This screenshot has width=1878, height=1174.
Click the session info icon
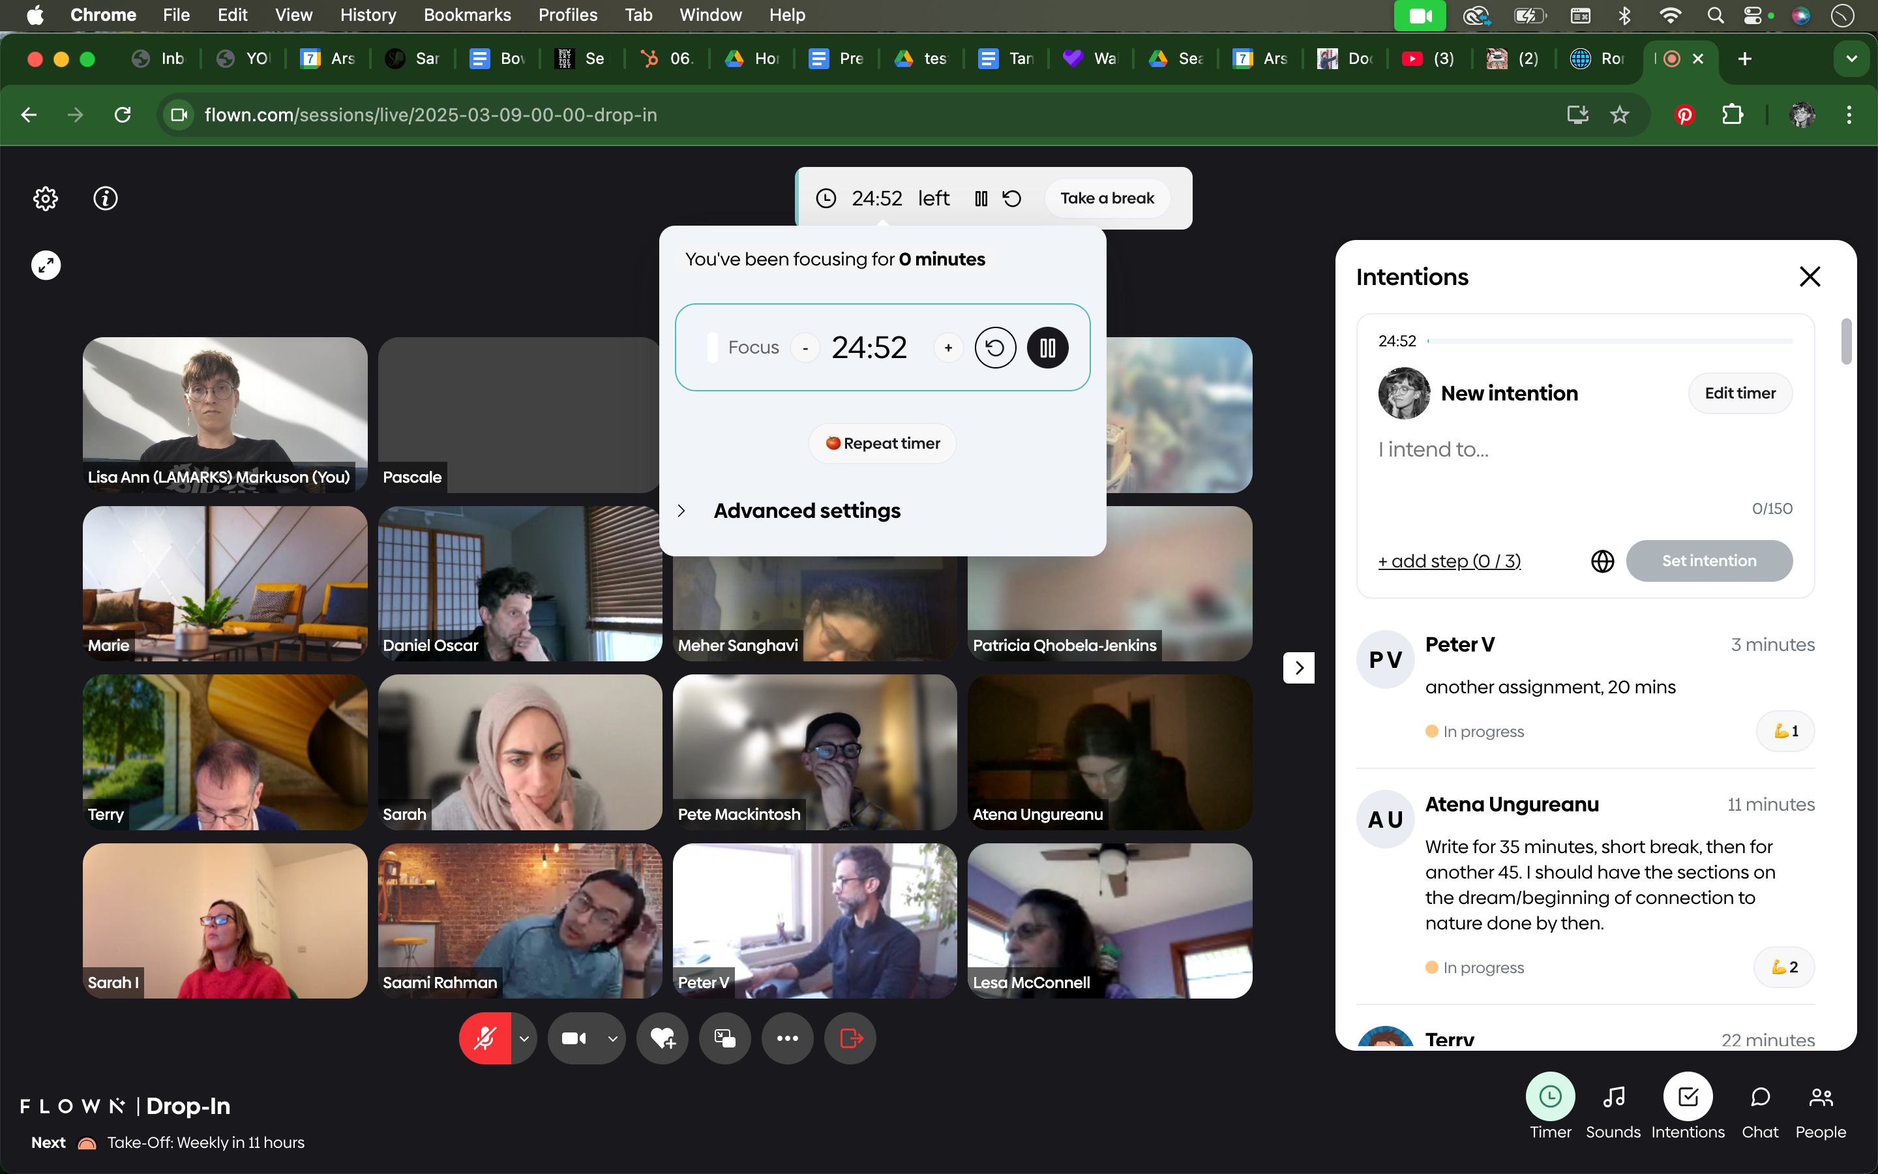[106, 199]
